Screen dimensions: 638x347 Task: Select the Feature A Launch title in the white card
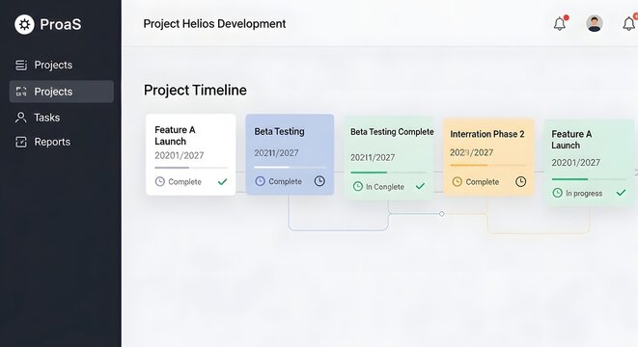[175, 136]
